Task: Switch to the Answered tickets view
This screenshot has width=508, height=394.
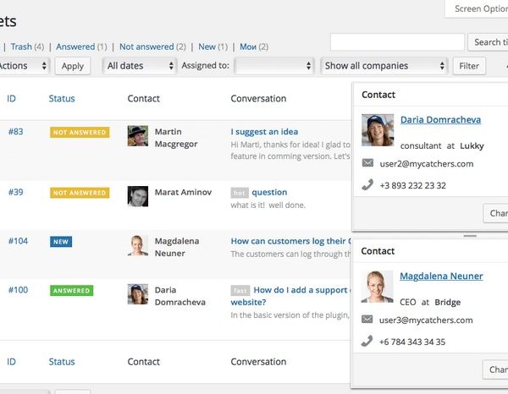Action: pyautogui.click(x=75, y=47)
